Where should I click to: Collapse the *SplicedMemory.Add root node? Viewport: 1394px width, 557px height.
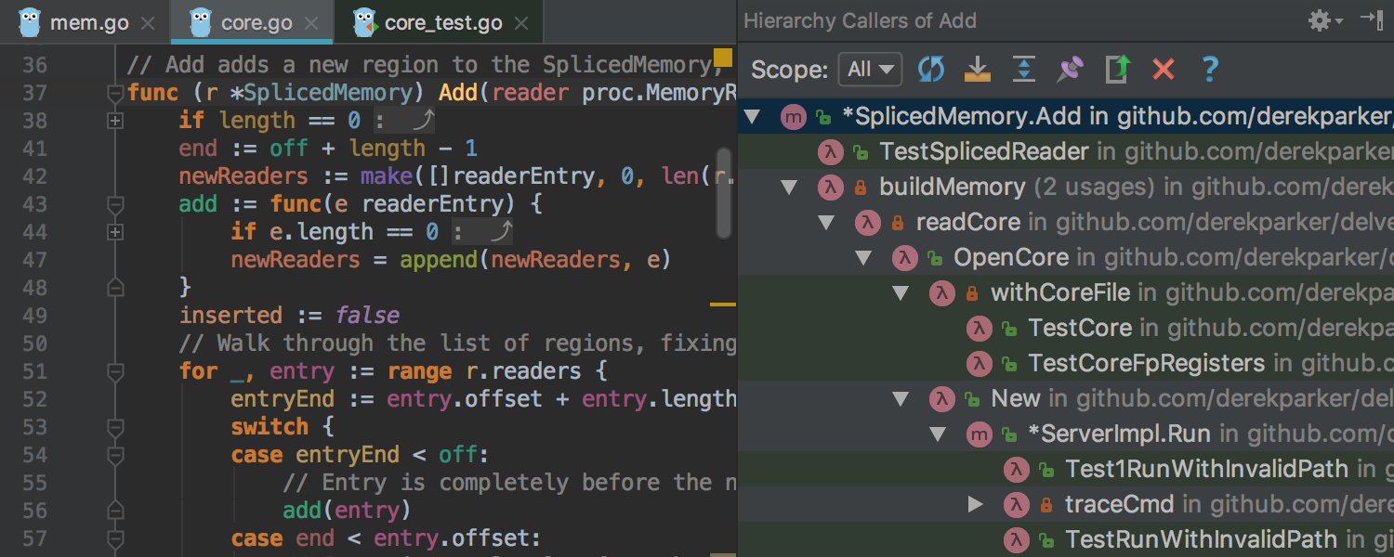click(x=752, y=117)
